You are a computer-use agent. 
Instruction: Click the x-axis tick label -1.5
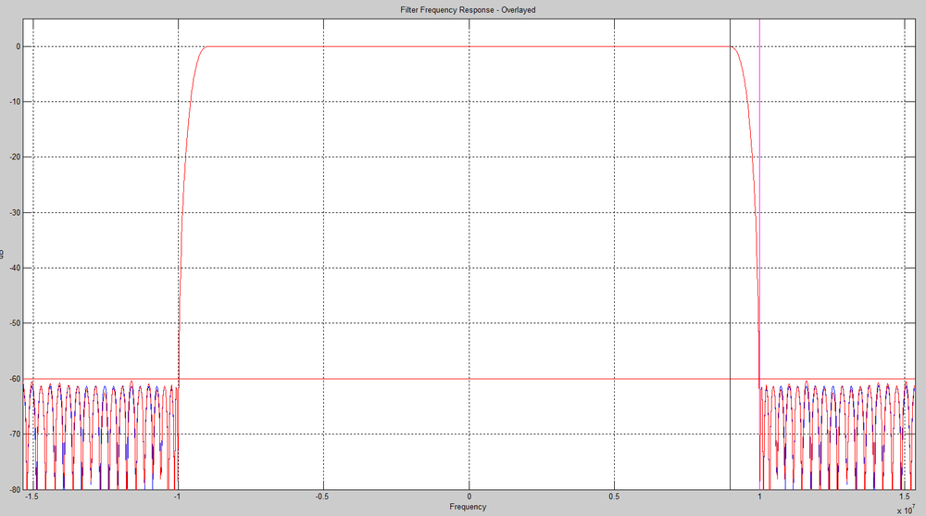tap(31, 497)
